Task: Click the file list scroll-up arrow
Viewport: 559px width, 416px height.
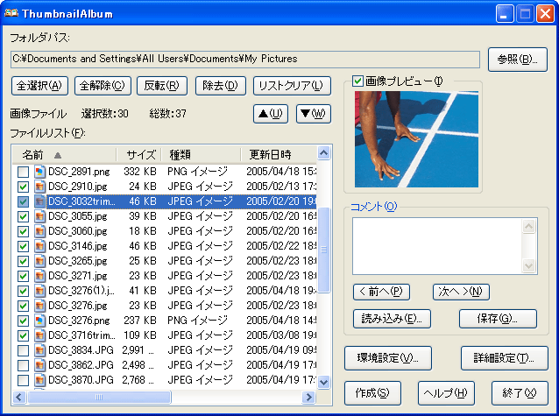Action: tap(324, 154)
